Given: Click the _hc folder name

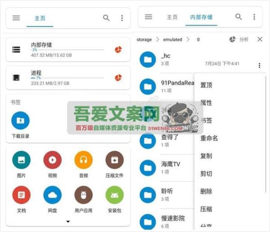Looking at the screenshot, I should (x=166, y=56).
